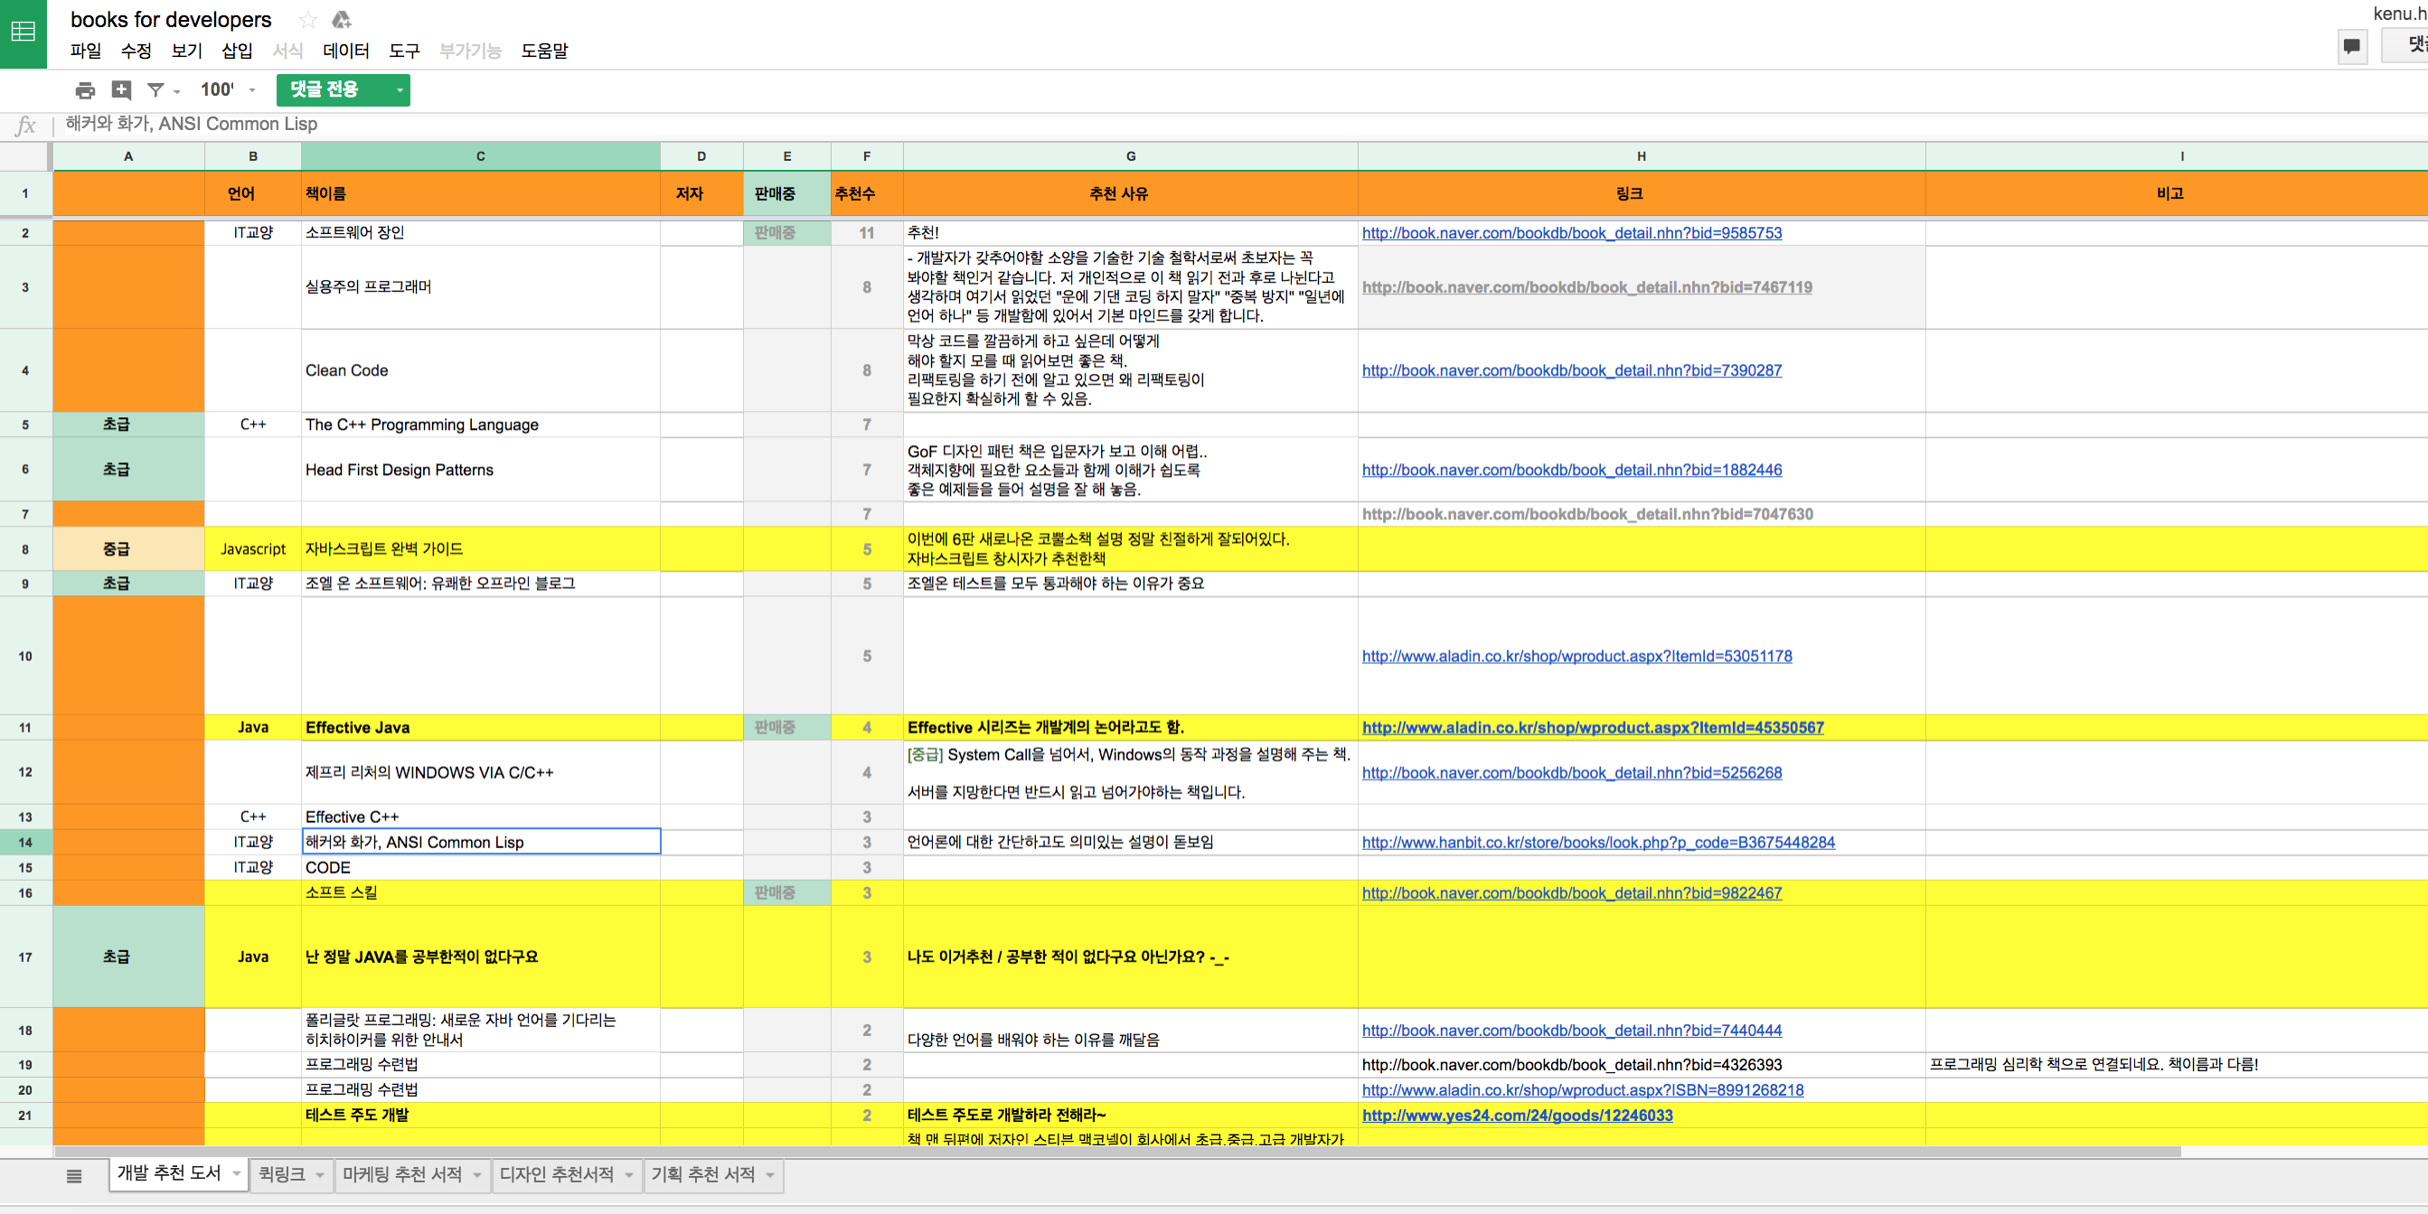The width and height of the screenshot is (2428, 1214).
Task: Click the Drive folder icon beside the title
Action: 341,20
